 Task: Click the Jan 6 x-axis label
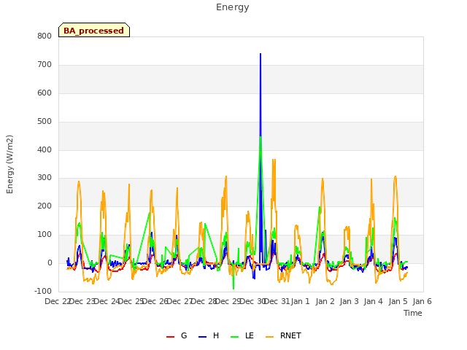422,301
